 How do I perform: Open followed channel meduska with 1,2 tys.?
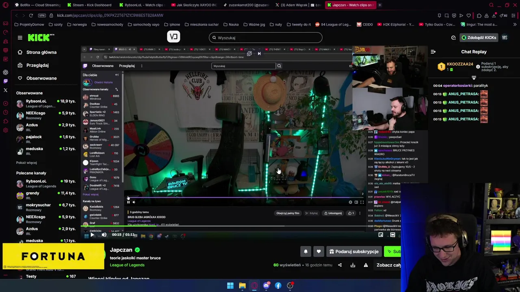tap(46, 151)
